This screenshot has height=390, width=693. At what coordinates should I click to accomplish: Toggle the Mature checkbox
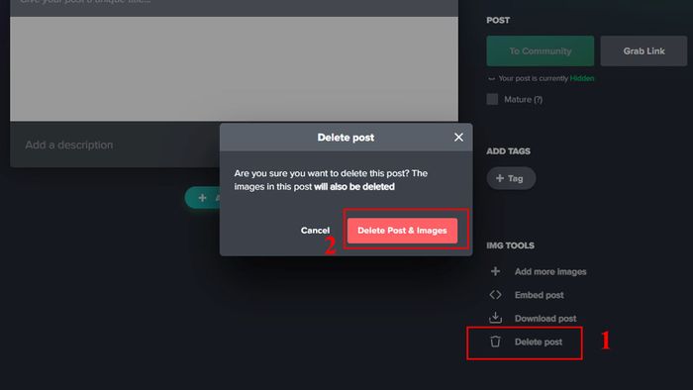492,99
